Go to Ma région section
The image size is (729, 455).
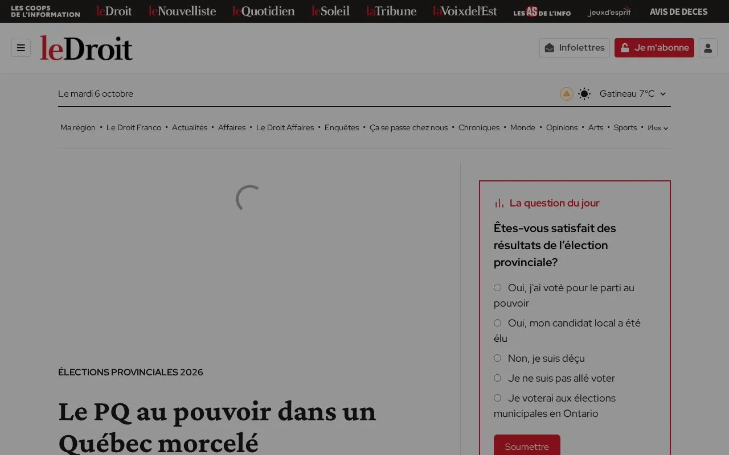(x=78, y=128)
